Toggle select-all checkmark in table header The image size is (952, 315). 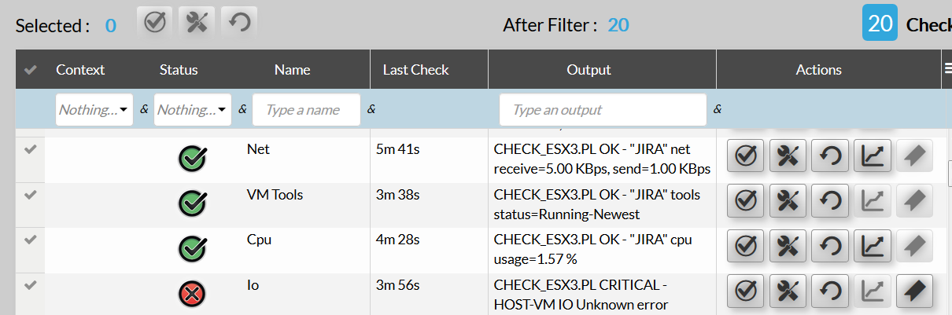click(x=30, y=70)
